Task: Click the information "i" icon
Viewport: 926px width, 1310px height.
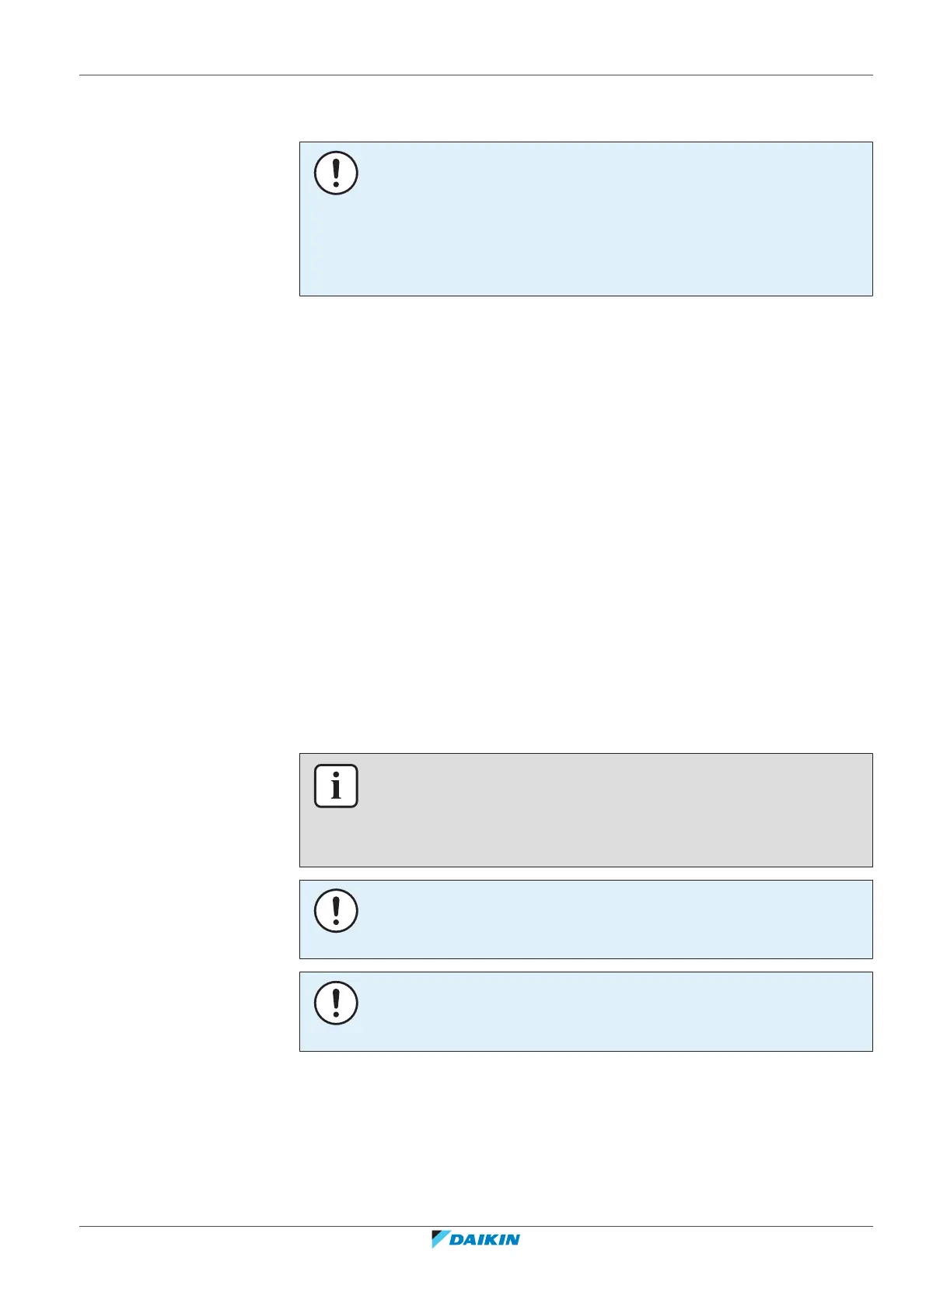Action: (336, 786)
